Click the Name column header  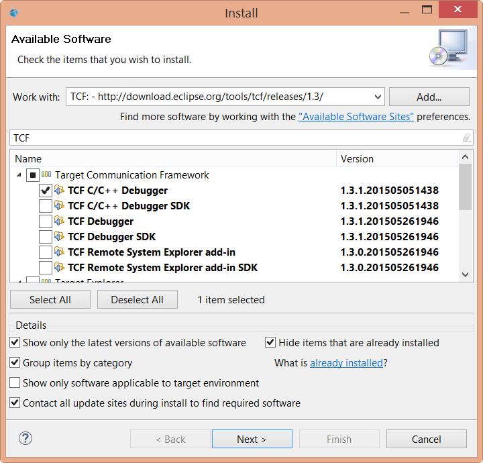coord(173,158)
